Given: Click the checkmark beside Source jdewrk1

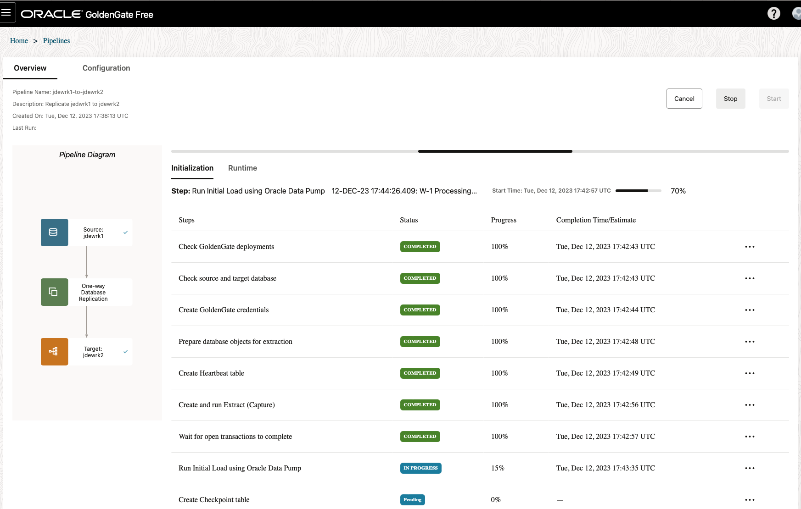Looking at the screenshot, I should pos(125,232).
